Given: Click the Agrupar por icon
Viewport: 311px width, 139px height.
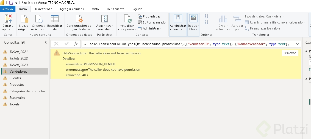Looking at the screenshot, I should [237, 19].
